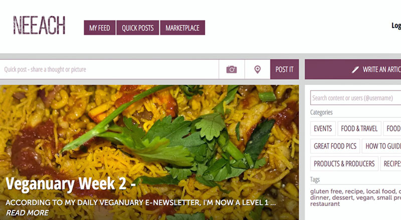This screenshot has height=220, width=401.
Task: Click Read More on featured article
Action: pos(28,212)
